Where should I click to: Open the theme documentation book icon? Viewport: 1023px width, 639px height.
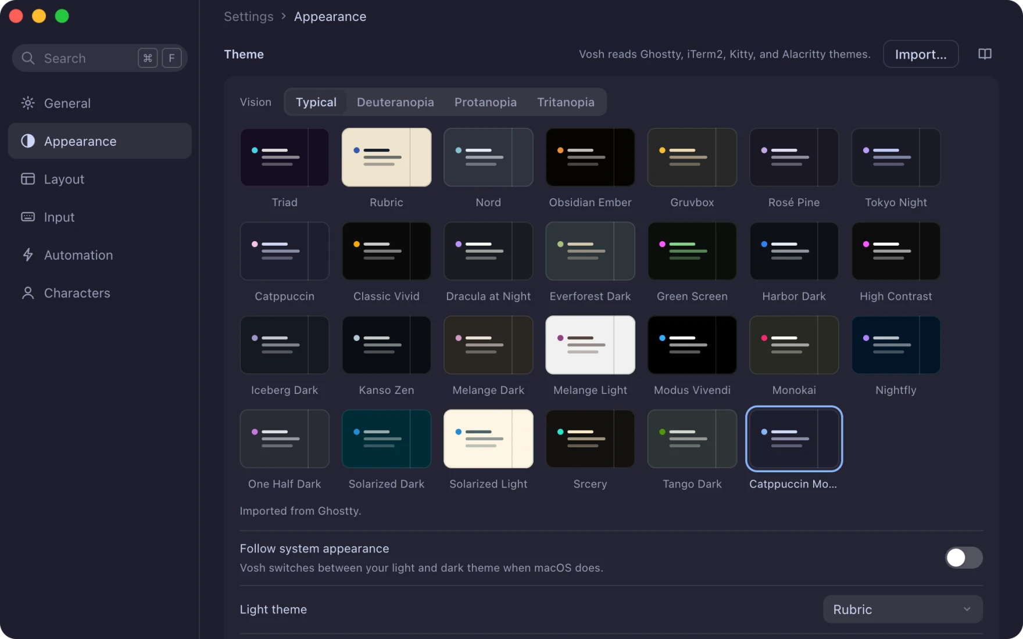point(985,54)
